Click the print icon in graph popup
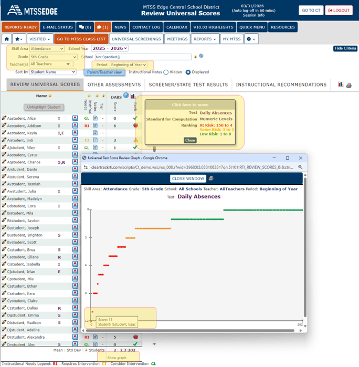The image size is (359, 367). point(212,179)
